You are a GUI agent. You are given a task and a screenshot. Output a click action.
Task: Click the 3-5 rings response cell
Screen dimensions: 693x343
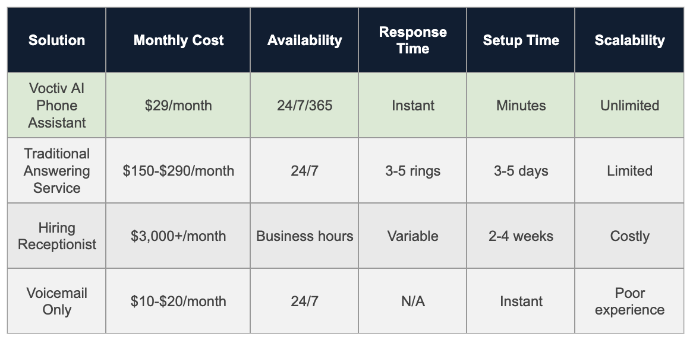412,171
